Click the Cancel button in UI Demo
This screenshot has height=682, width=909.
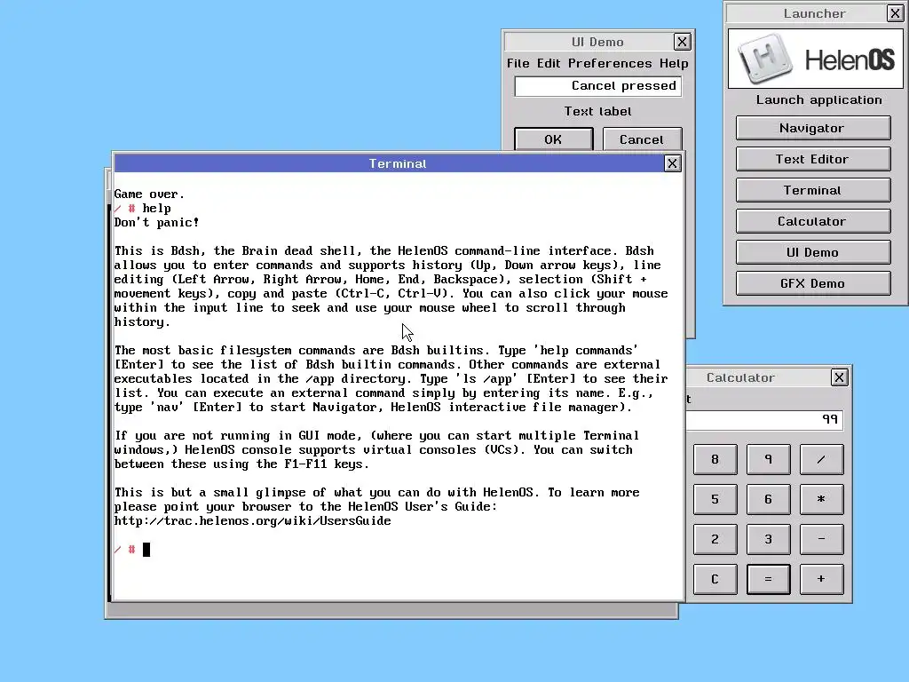point(642,139)
